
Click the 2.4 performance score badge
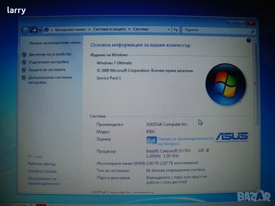click(x=152, y=140)
